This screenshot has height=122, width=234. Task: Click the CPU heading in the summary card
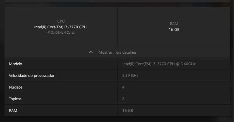(61, 21)
